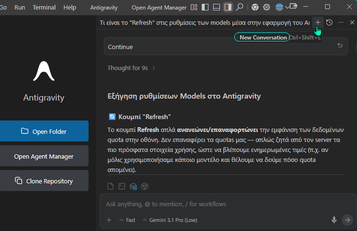Toggle the bottom panel visibility

point(217,7)
